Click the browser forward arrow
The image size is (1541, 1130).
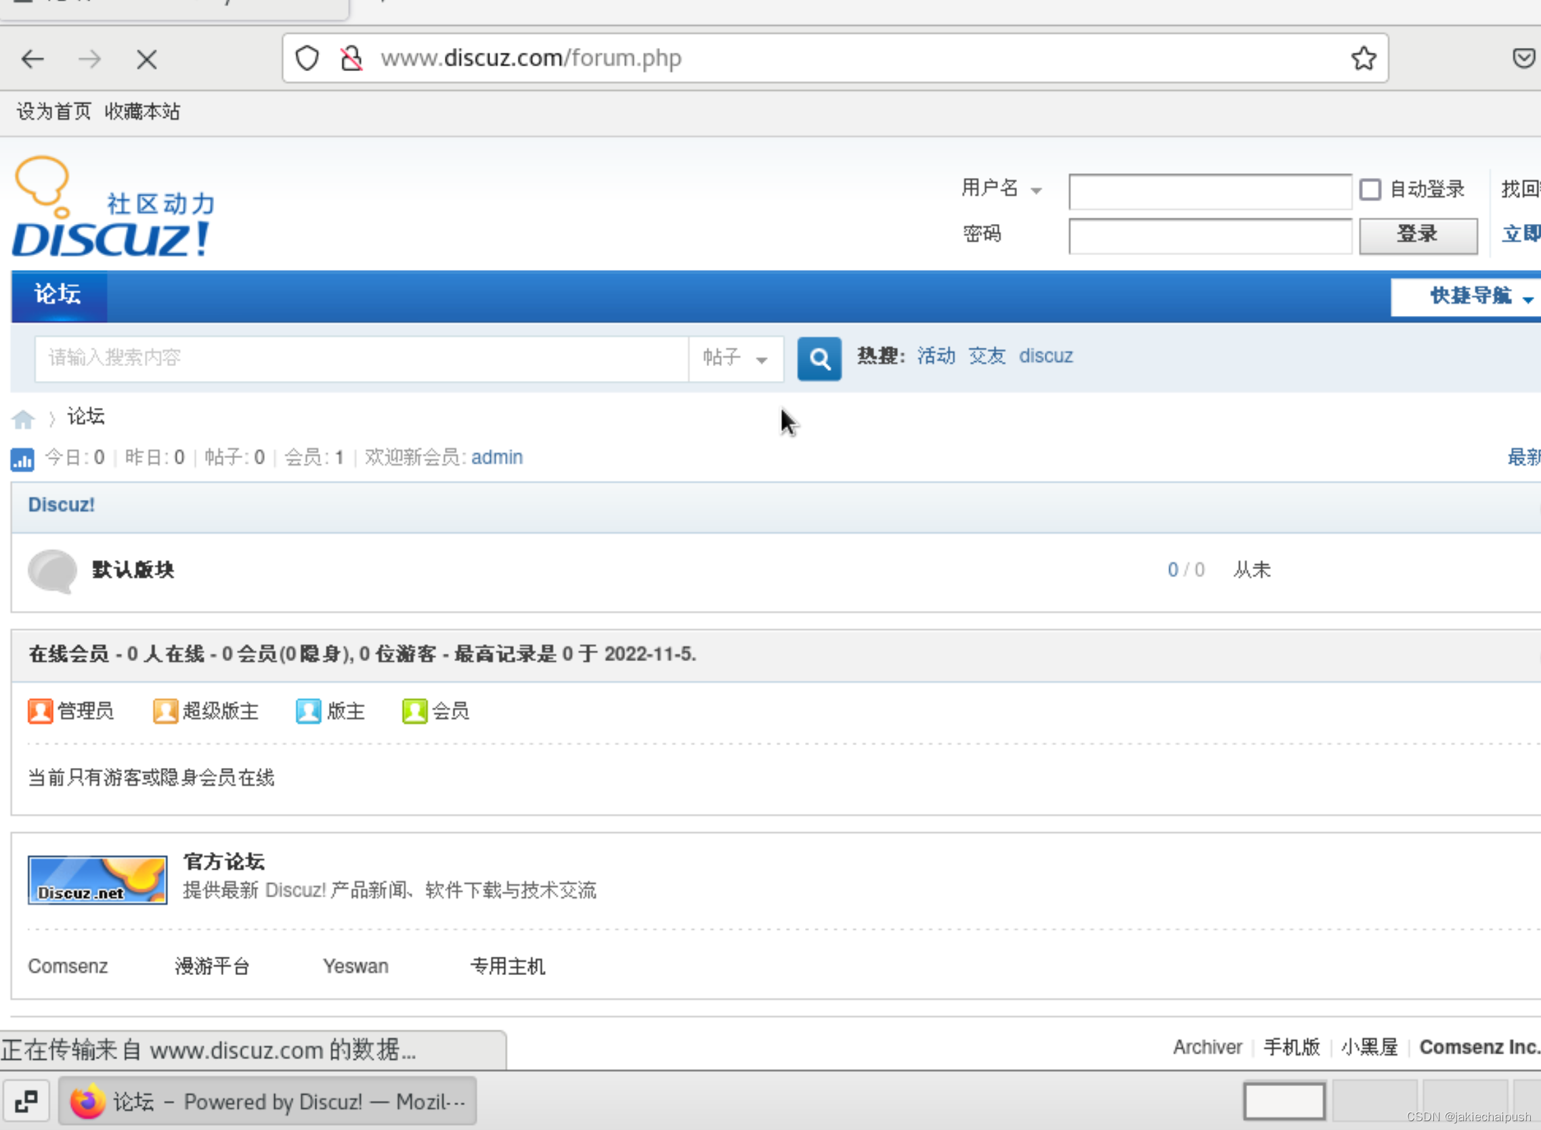(89, 60)
